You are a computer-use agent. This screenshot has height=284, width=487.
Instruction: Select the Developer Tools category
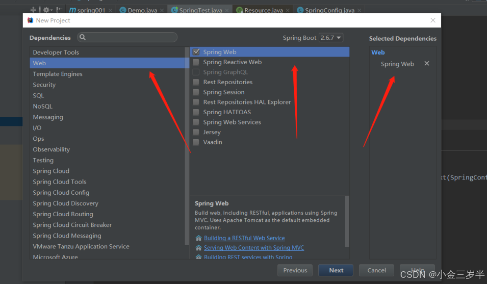tap(107, 52)
